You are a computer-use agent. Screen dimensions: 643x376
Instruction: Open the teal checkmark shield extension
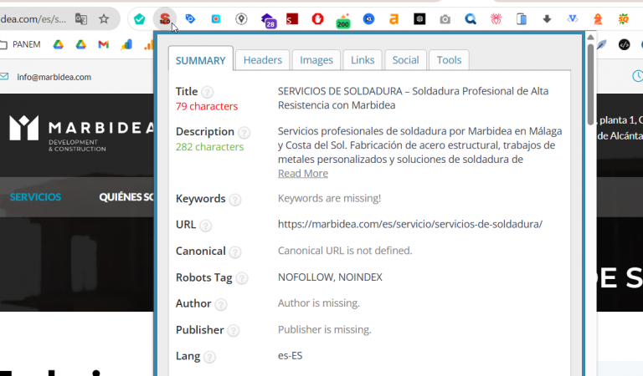coord(140,19)
